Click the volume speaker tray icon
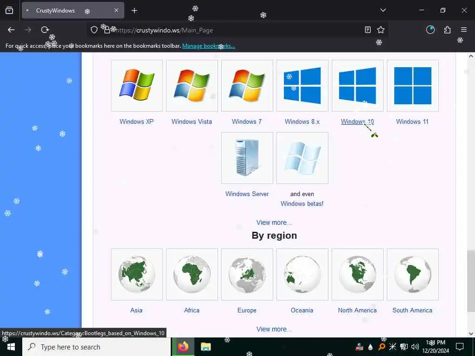Screen dimensions: 475x356 pyautogui.click(x=415, y=347)
